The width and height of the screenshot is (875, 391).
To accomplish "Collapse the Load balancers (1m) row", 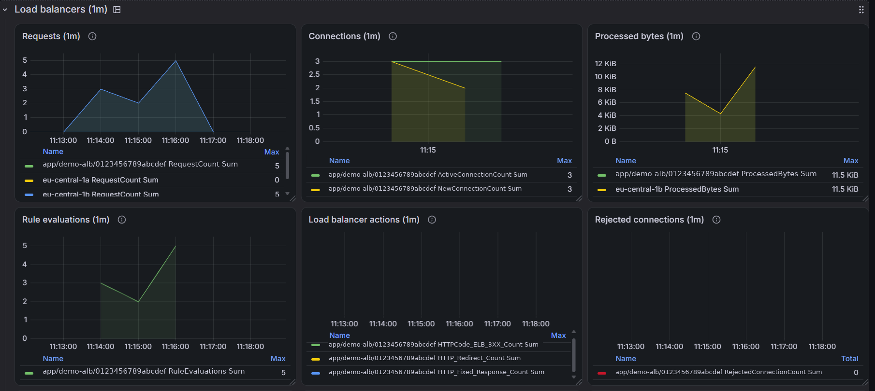I will [5, 10].
